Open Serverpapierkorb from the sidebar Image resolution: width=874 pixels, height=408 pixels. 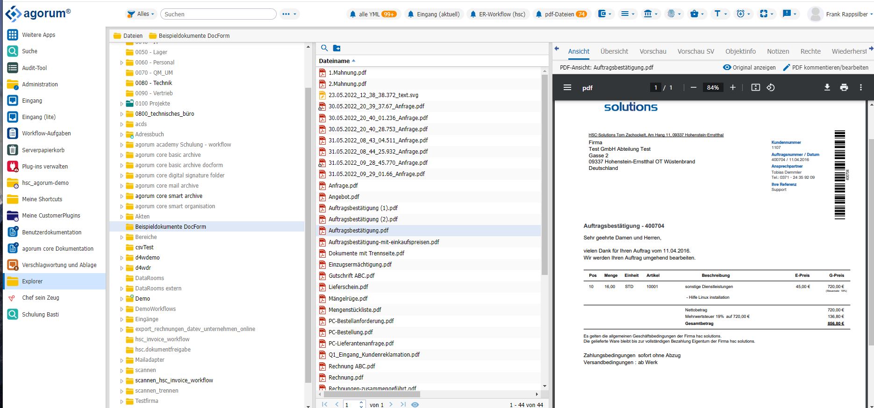tap(43, 150)
